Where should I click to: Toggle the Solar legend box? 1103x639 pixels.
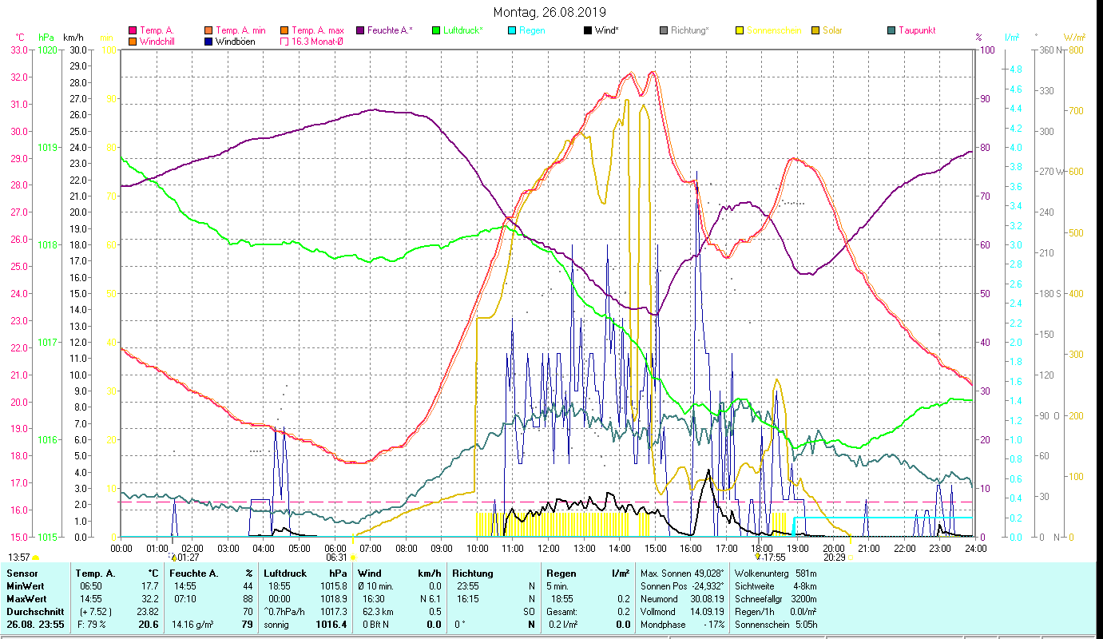point(815,30)
